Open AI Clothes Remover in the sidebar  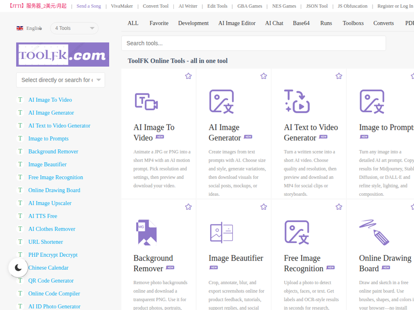(x=52, y=229)
